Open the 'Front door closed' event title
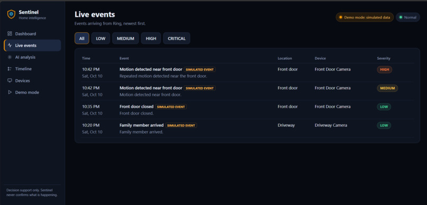 click(137, 107)
